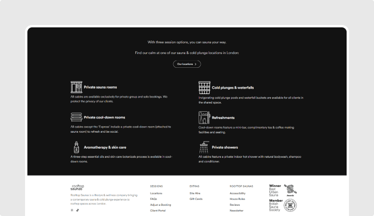Screen dimensions: 374x216
Task: Click the cold plunges & waterfalls icon
Action: pyautogui.click(x=204, y=87)
